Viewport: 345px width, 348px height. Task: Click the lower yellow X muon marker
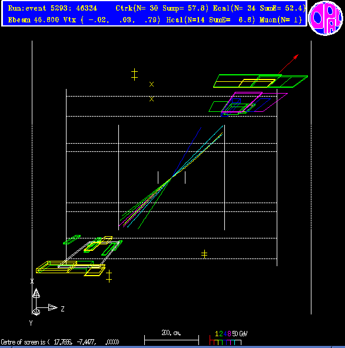[x=151, y=99]
